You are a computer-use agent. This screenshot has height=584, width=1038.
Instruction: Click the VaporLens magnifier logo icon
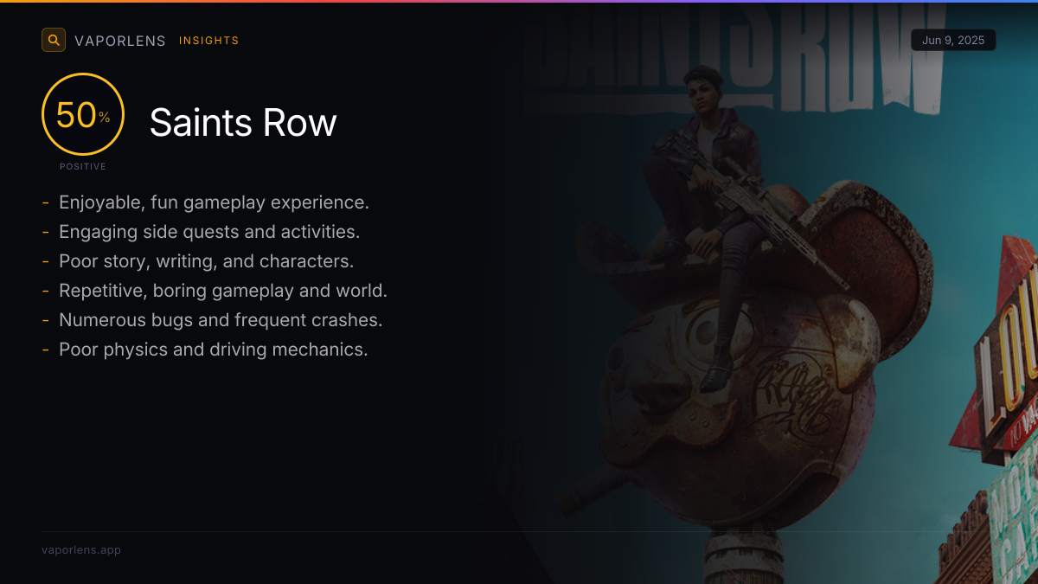[54, 40]
